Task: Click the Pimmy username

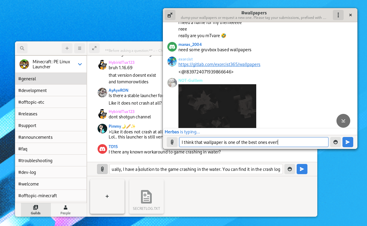Action: [122, 126]
